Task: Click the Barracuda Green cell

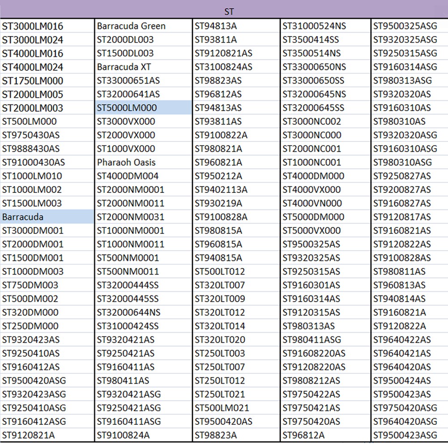Action: click(x=143, y=26)
